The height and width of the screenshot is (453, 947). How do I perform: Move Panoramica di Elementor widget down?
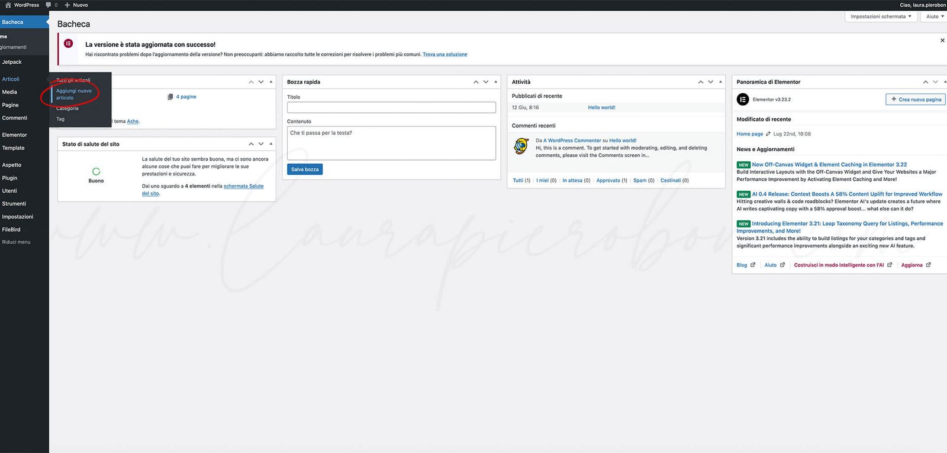coord(936,82)
